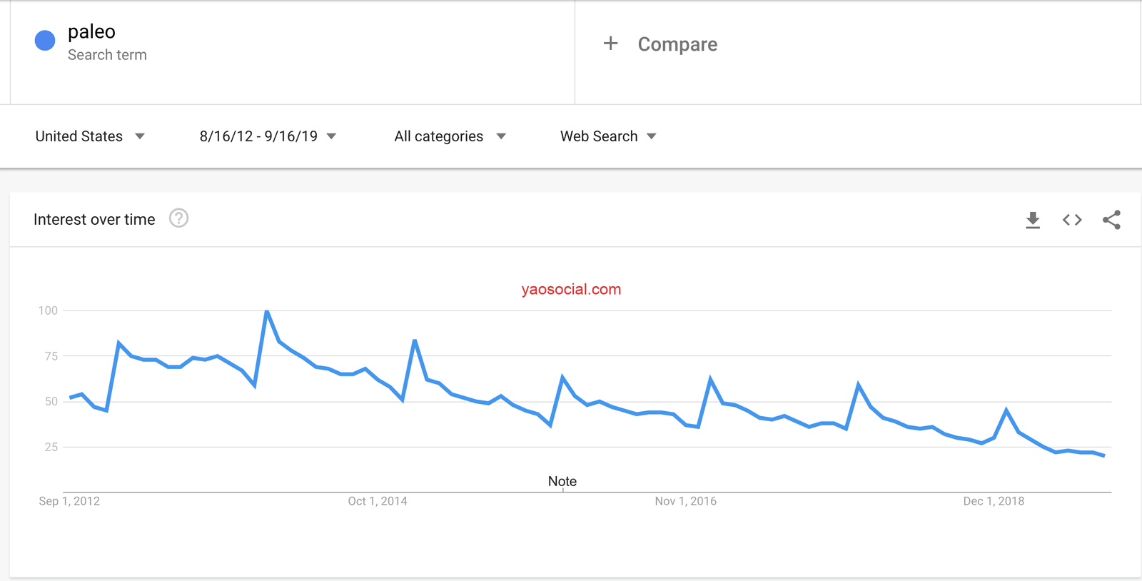Open the help icon beside Interest over time

coord(178,218)
